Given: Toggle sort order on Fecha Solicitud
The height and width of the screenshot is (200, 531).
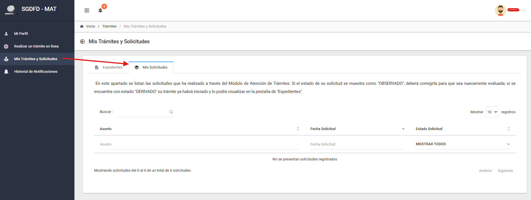Looking at the screenshot, I should click(403, 129).
